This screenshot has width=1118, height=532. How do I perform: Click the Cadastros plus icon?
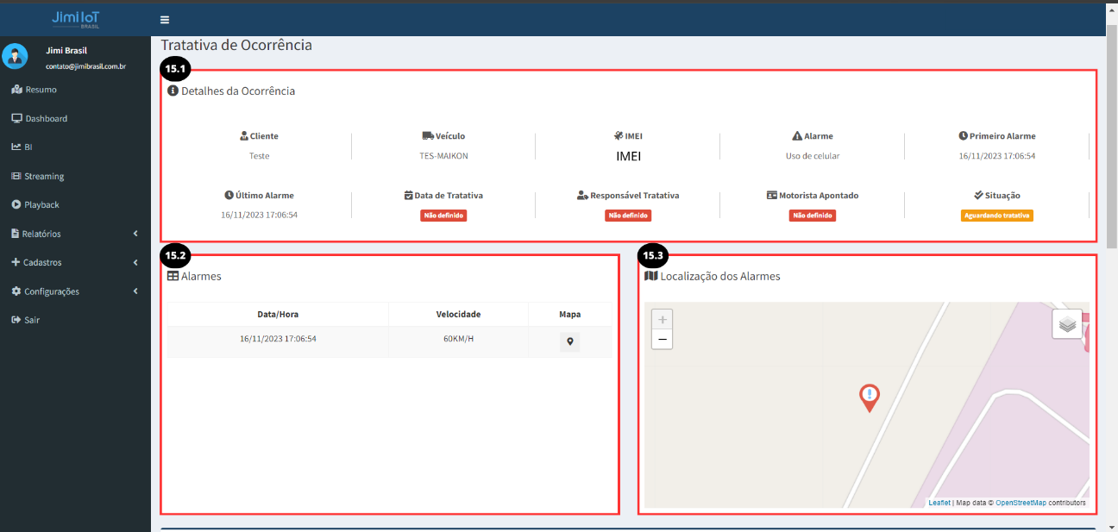[x=16, y=262]
